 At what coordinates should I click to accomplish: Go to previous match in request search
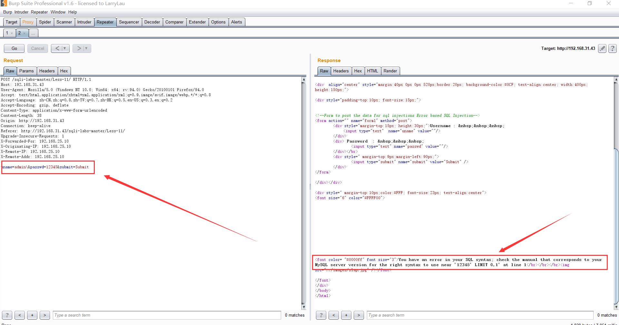(x=20, y=315)
